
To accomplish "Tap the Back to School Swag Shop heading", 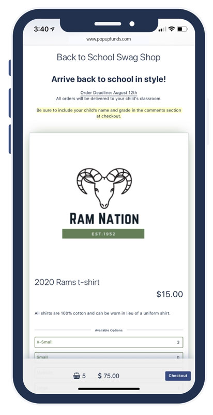I will coord(109,57).
